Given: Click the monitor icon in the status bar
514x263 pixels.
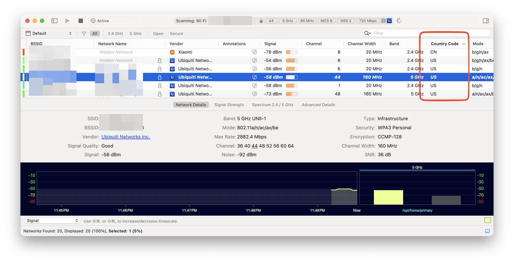Looking at the screenshot, I should click(487, 231).
